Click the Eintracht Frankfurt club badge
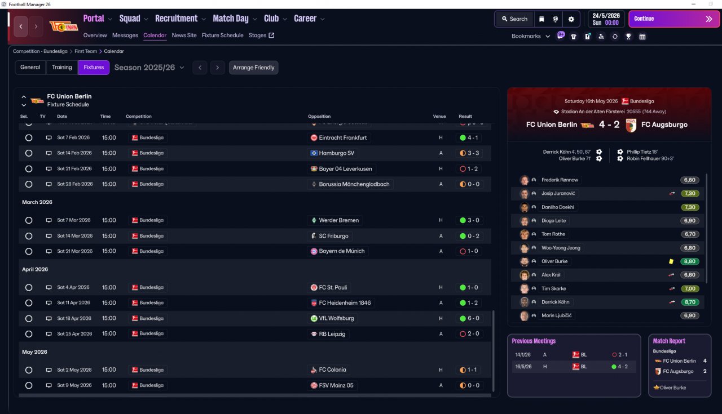 coord(314,137)
